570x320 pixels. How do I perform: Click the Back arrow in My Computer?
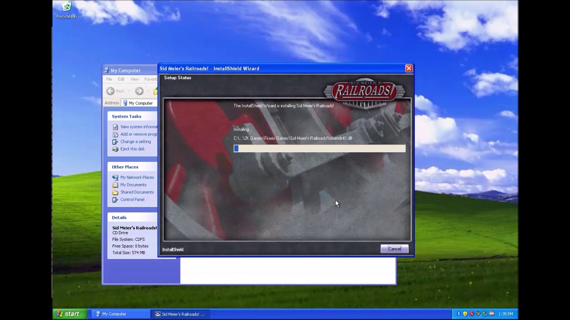(110, 91)
